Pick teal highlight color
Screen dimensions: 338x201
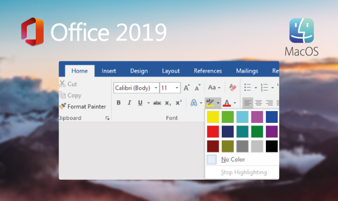coord(242,131)
